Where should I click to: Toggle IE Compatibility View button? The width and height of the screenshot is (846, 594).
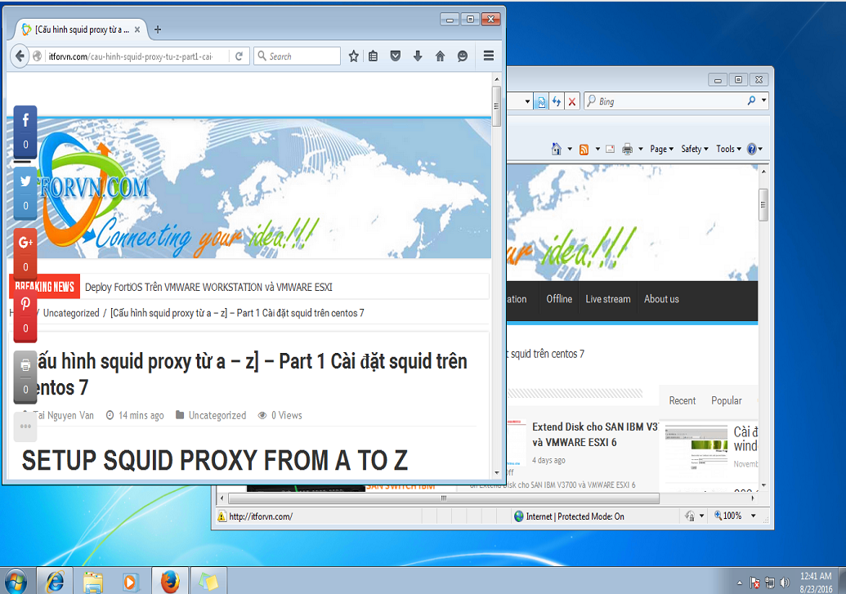coord(541,101)
